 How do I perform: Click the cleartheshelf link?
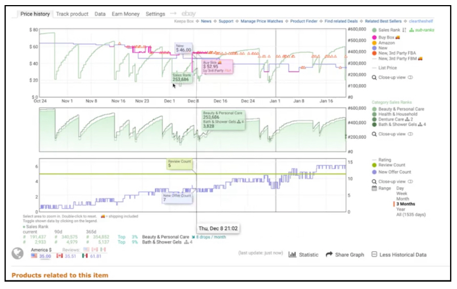click(421, 22)
